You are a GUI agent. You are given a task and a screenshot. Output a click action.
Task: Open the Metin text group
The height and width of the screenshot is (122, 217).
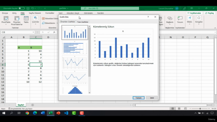(190, 20)
